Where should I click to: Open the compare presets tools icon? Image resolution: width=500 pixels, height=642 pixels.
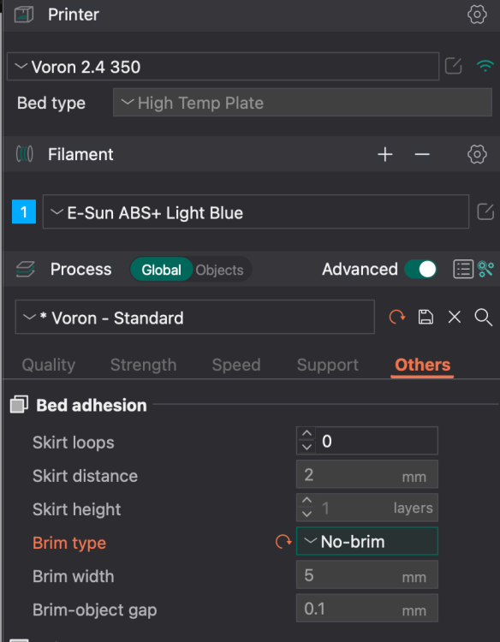[x=485, y=270]
